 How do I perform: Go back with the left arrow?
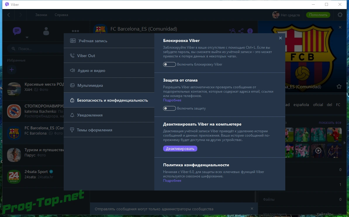(x=9, y=15)
